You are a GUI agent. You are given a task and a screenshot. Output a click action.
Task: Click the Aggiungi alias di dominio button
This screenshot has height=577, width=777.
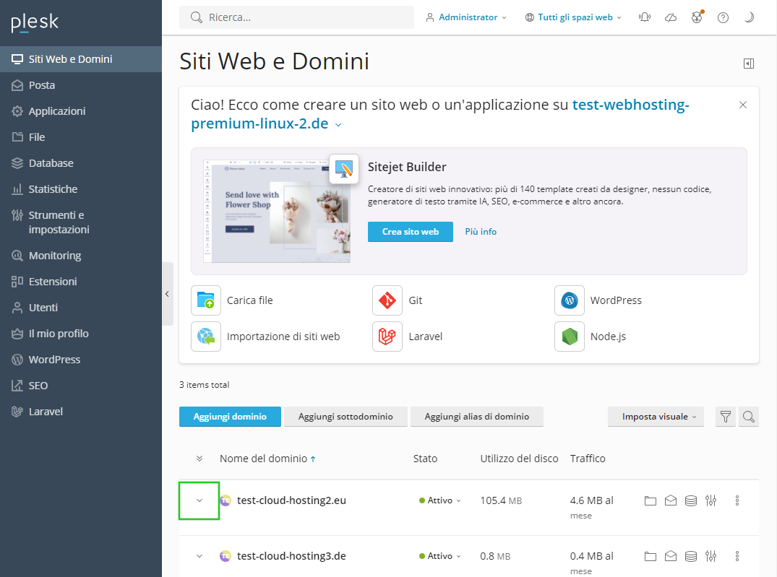click(x=477, y=417)
